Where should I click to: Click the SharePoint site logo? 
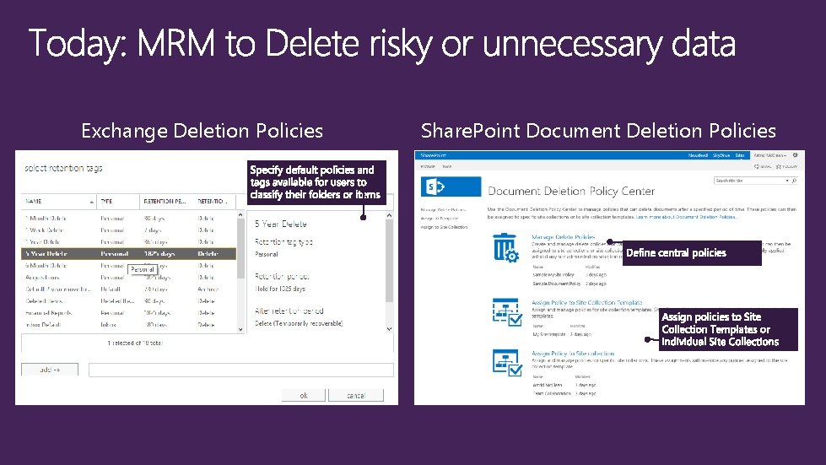tap(451, 187)
